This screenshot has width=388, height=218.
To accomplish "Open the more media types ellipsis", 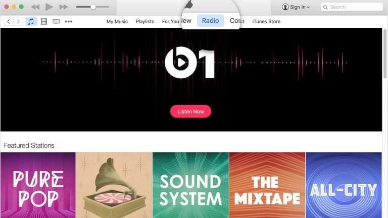I will 69,22.
